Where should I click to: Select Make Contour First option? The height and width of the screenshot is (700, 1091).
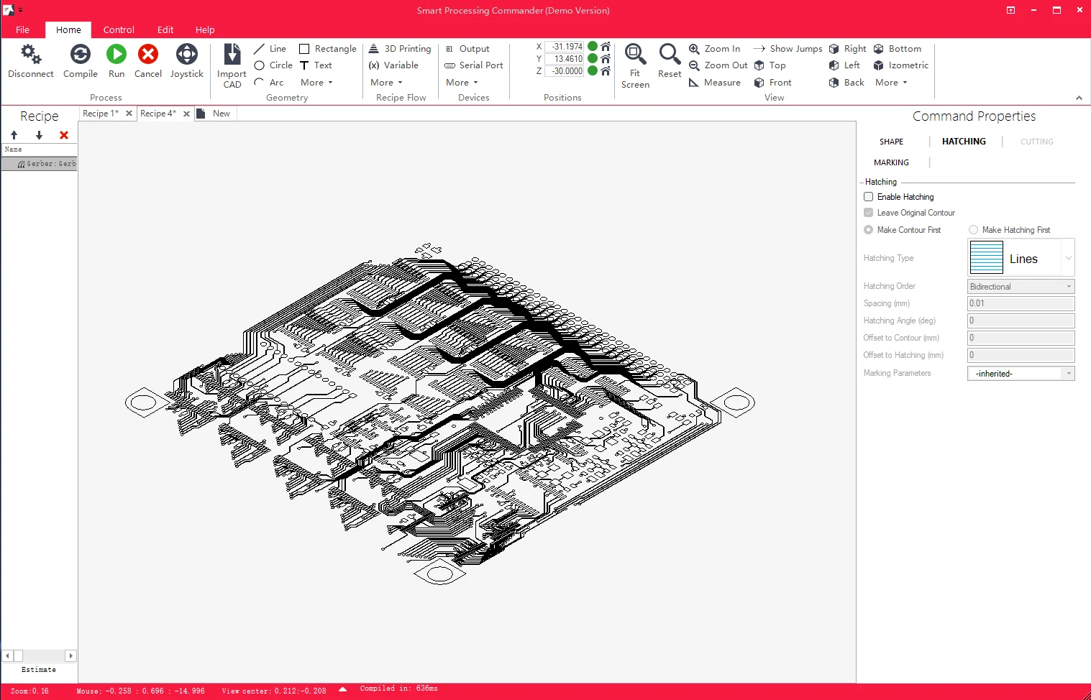869,230
